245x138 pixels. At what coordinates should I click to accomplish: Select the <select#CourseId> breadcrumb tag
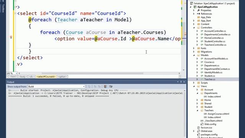tap(46, 77)
